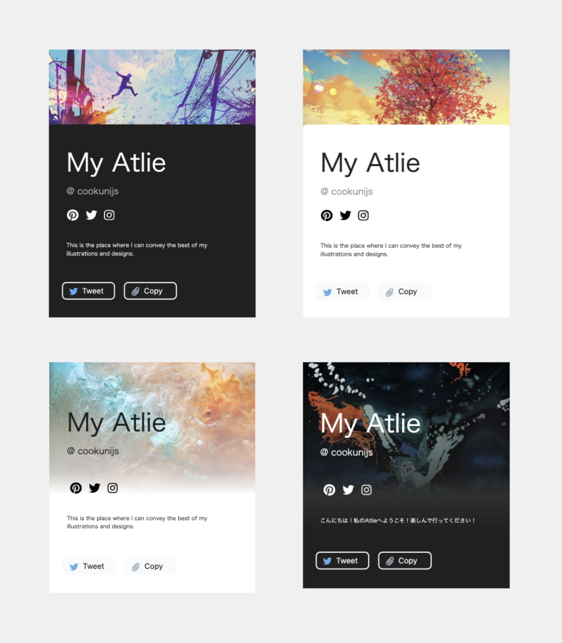Viewport: 562px width, 643px height.
Task: Click Twitter icon on Japanese-text dark card
Action: 348,489
